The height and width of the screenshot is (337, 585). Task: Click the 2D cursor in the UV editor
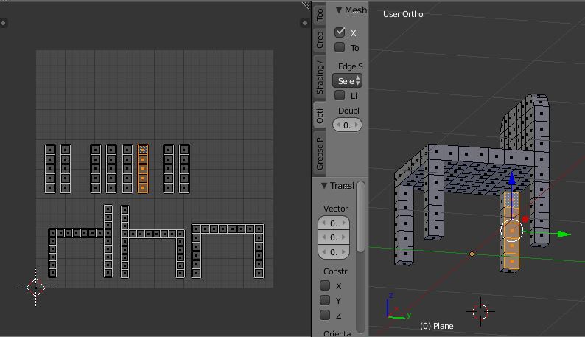(36, 288)
